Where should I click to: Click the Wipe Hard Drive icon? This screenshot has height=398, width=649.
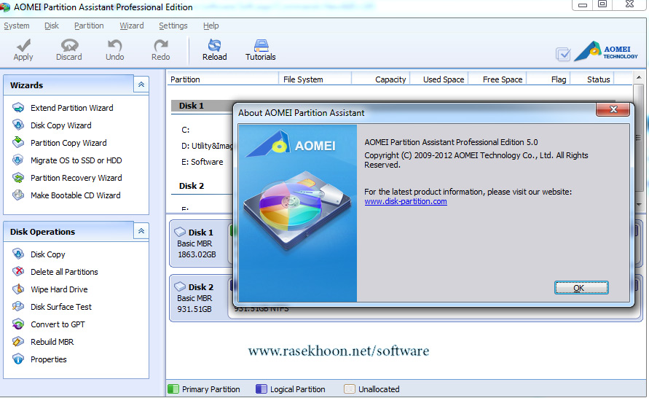(x=18, y=289)
